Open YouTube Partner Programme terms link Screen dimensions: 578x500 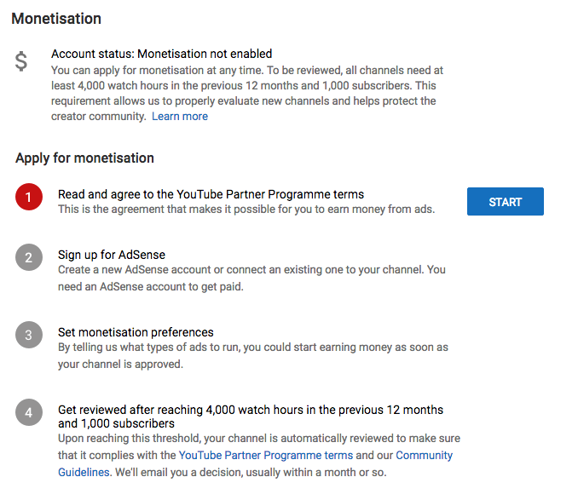tap(266, 455)
